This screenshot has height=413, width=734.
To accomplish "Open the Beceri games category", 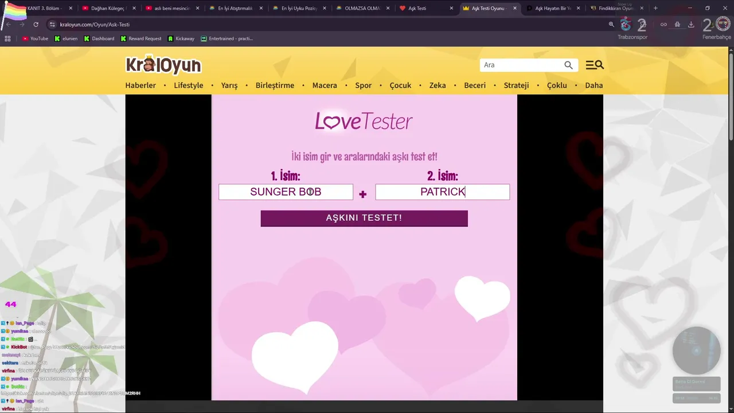I will 475,85.
